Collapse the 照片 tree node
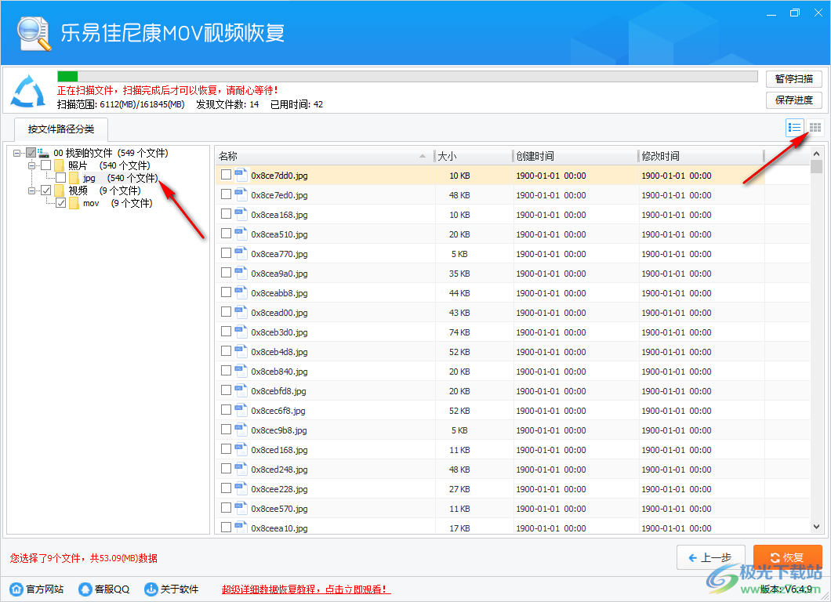 [x=32, y=165]
